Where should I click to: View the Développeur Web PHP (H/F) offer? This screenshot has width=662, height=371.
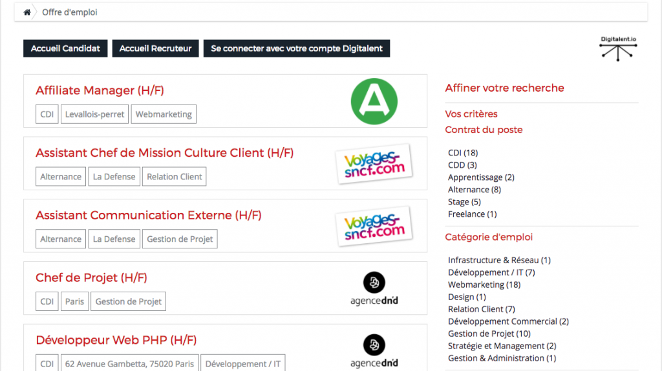coord(116,340)
